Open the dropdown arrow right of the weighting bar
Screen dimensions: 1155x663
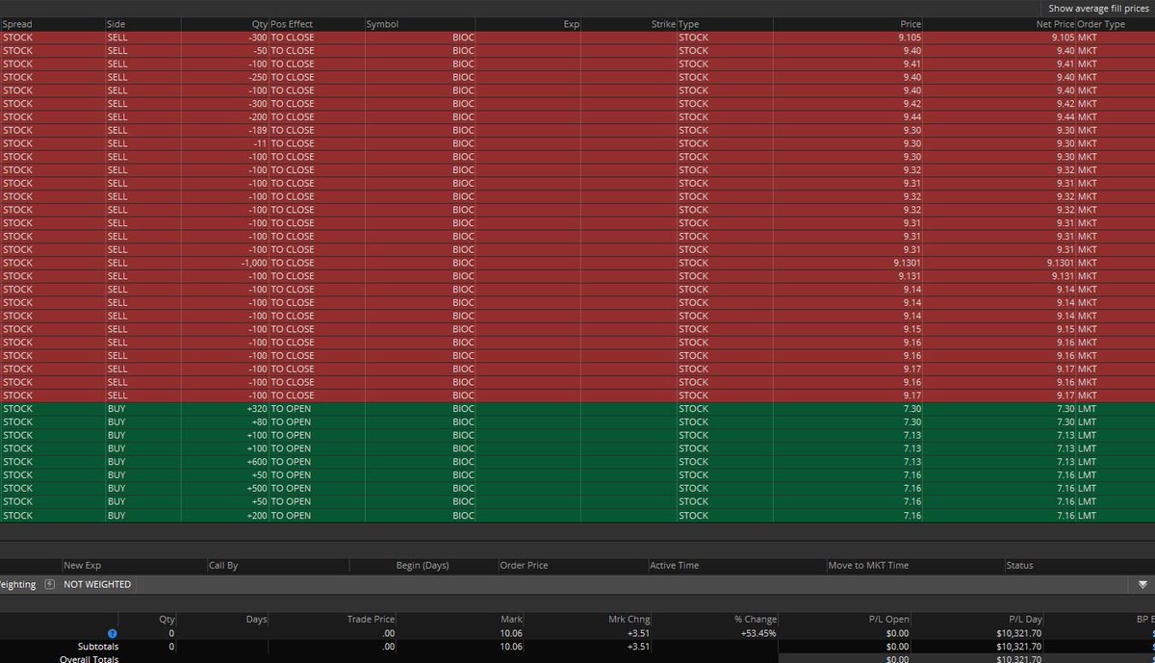pos(1142,584)
